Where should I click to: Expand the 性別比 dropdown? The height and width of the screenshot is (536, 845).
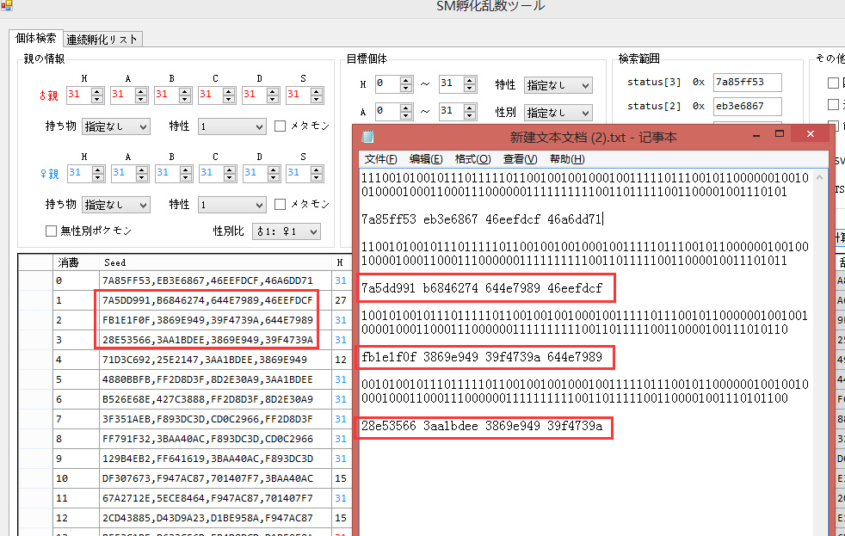(286, 231)
